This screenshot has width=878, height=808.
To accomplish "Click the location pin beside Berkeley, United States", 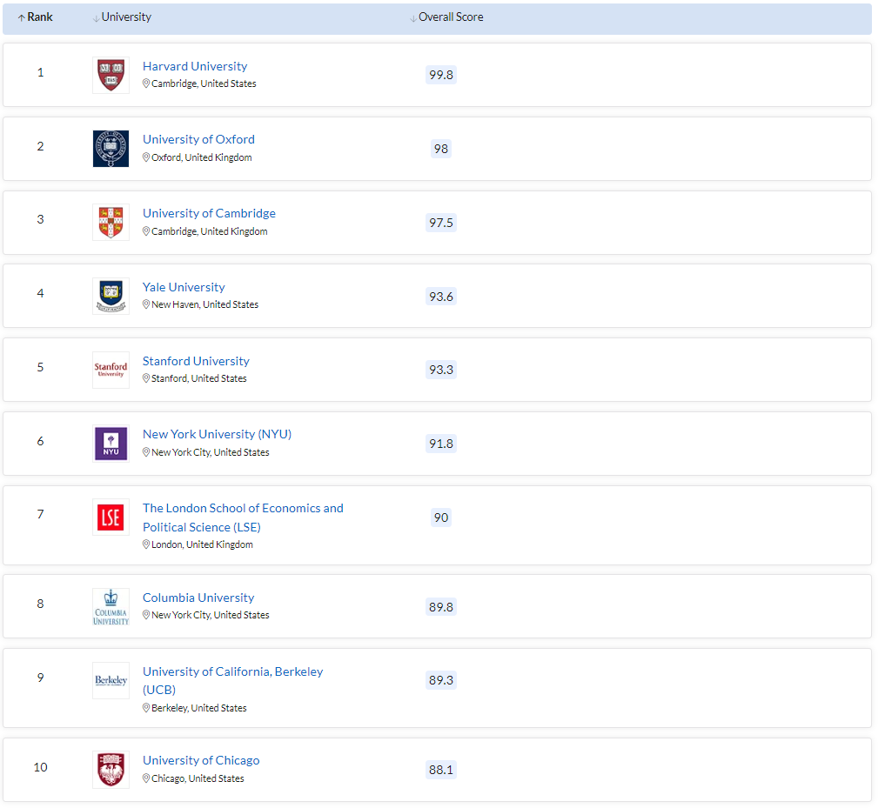I will coord(146,708).
